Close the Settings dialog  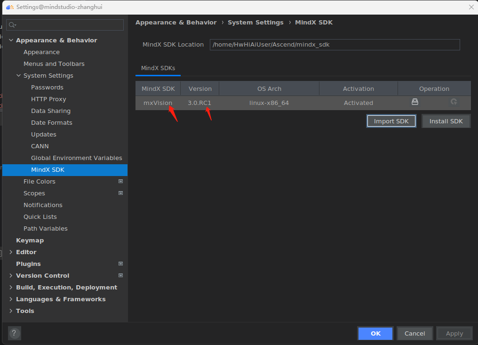tap(471, 7)
